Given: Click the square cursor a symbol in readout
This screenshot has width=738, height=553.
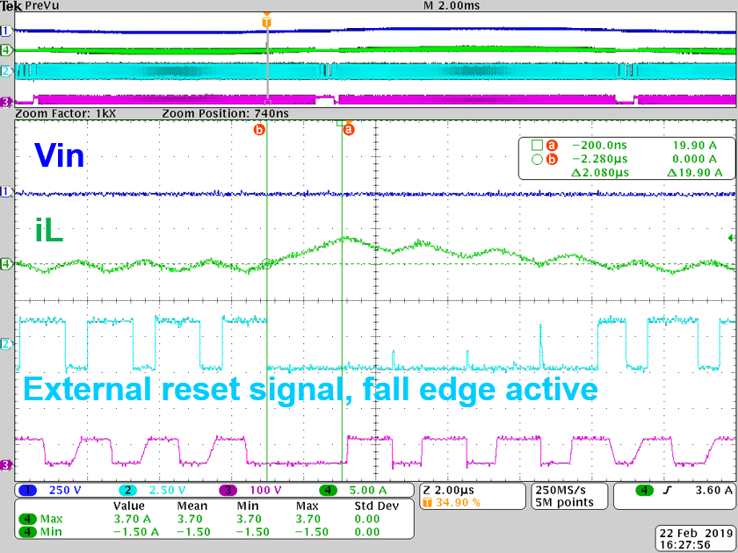Looking at the screenshot, I should (537, 146).
